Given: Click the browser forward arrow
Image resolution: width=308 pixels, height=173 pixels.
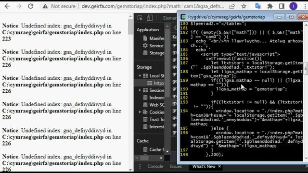Looking at the screenshot, I should tap(19, 6).
